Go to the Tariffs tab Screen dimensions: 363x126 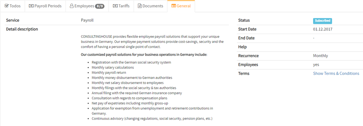click(121, 6)
